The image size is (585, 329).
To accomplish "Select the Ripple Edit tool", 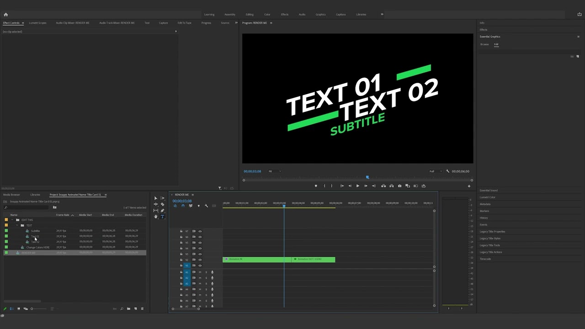I will pos(156,204).
